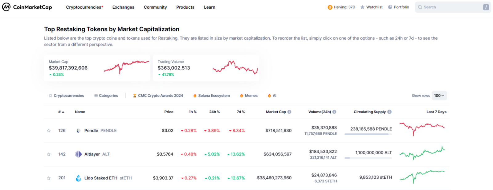Select the Cryptocurrencies filter tab
The width and height of the screenshot is (493, 190).
pyautogui.click(x=66, y=96)
